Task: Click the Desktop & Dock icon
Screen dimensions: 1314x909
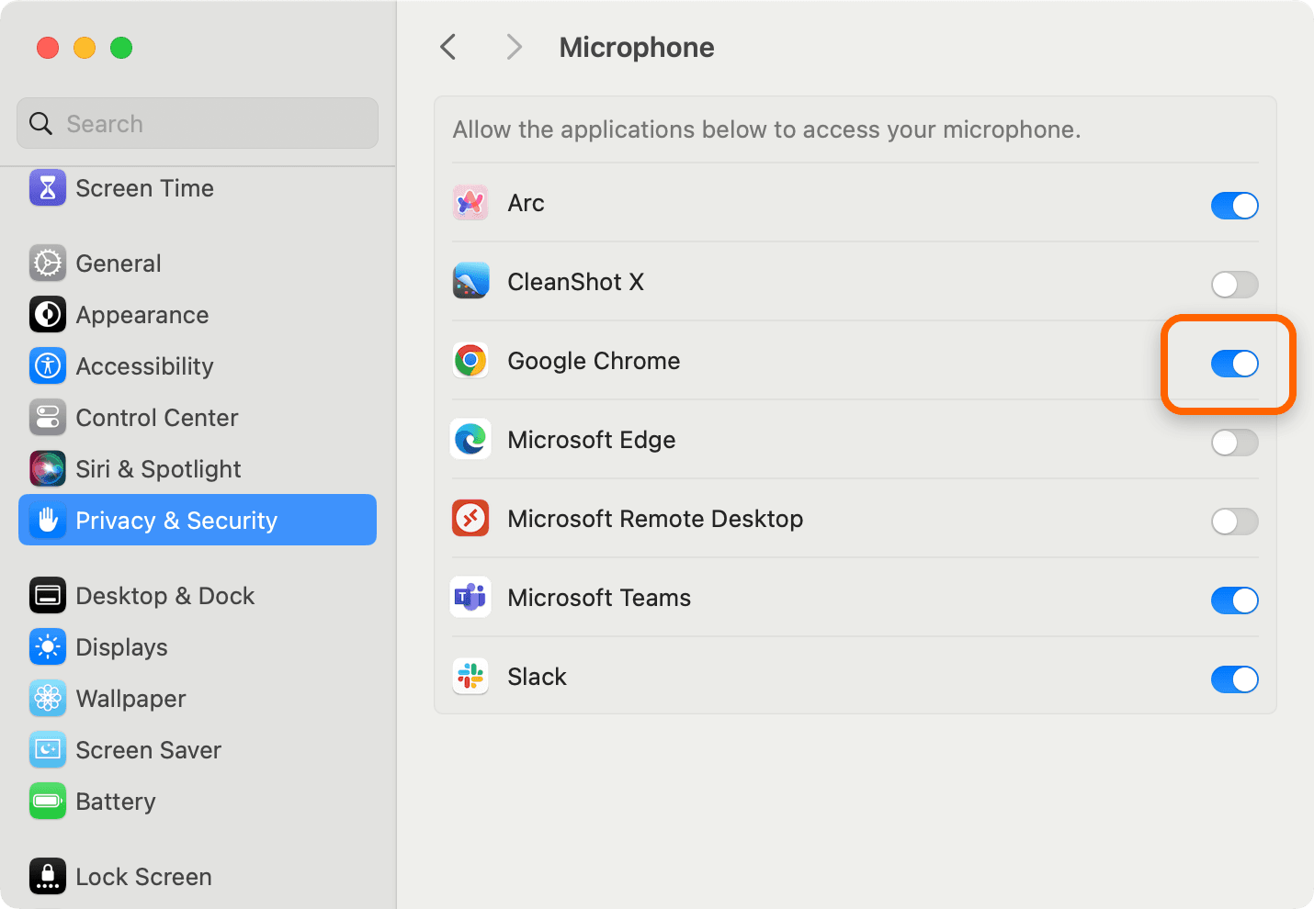Action: (x=48, y=596)
